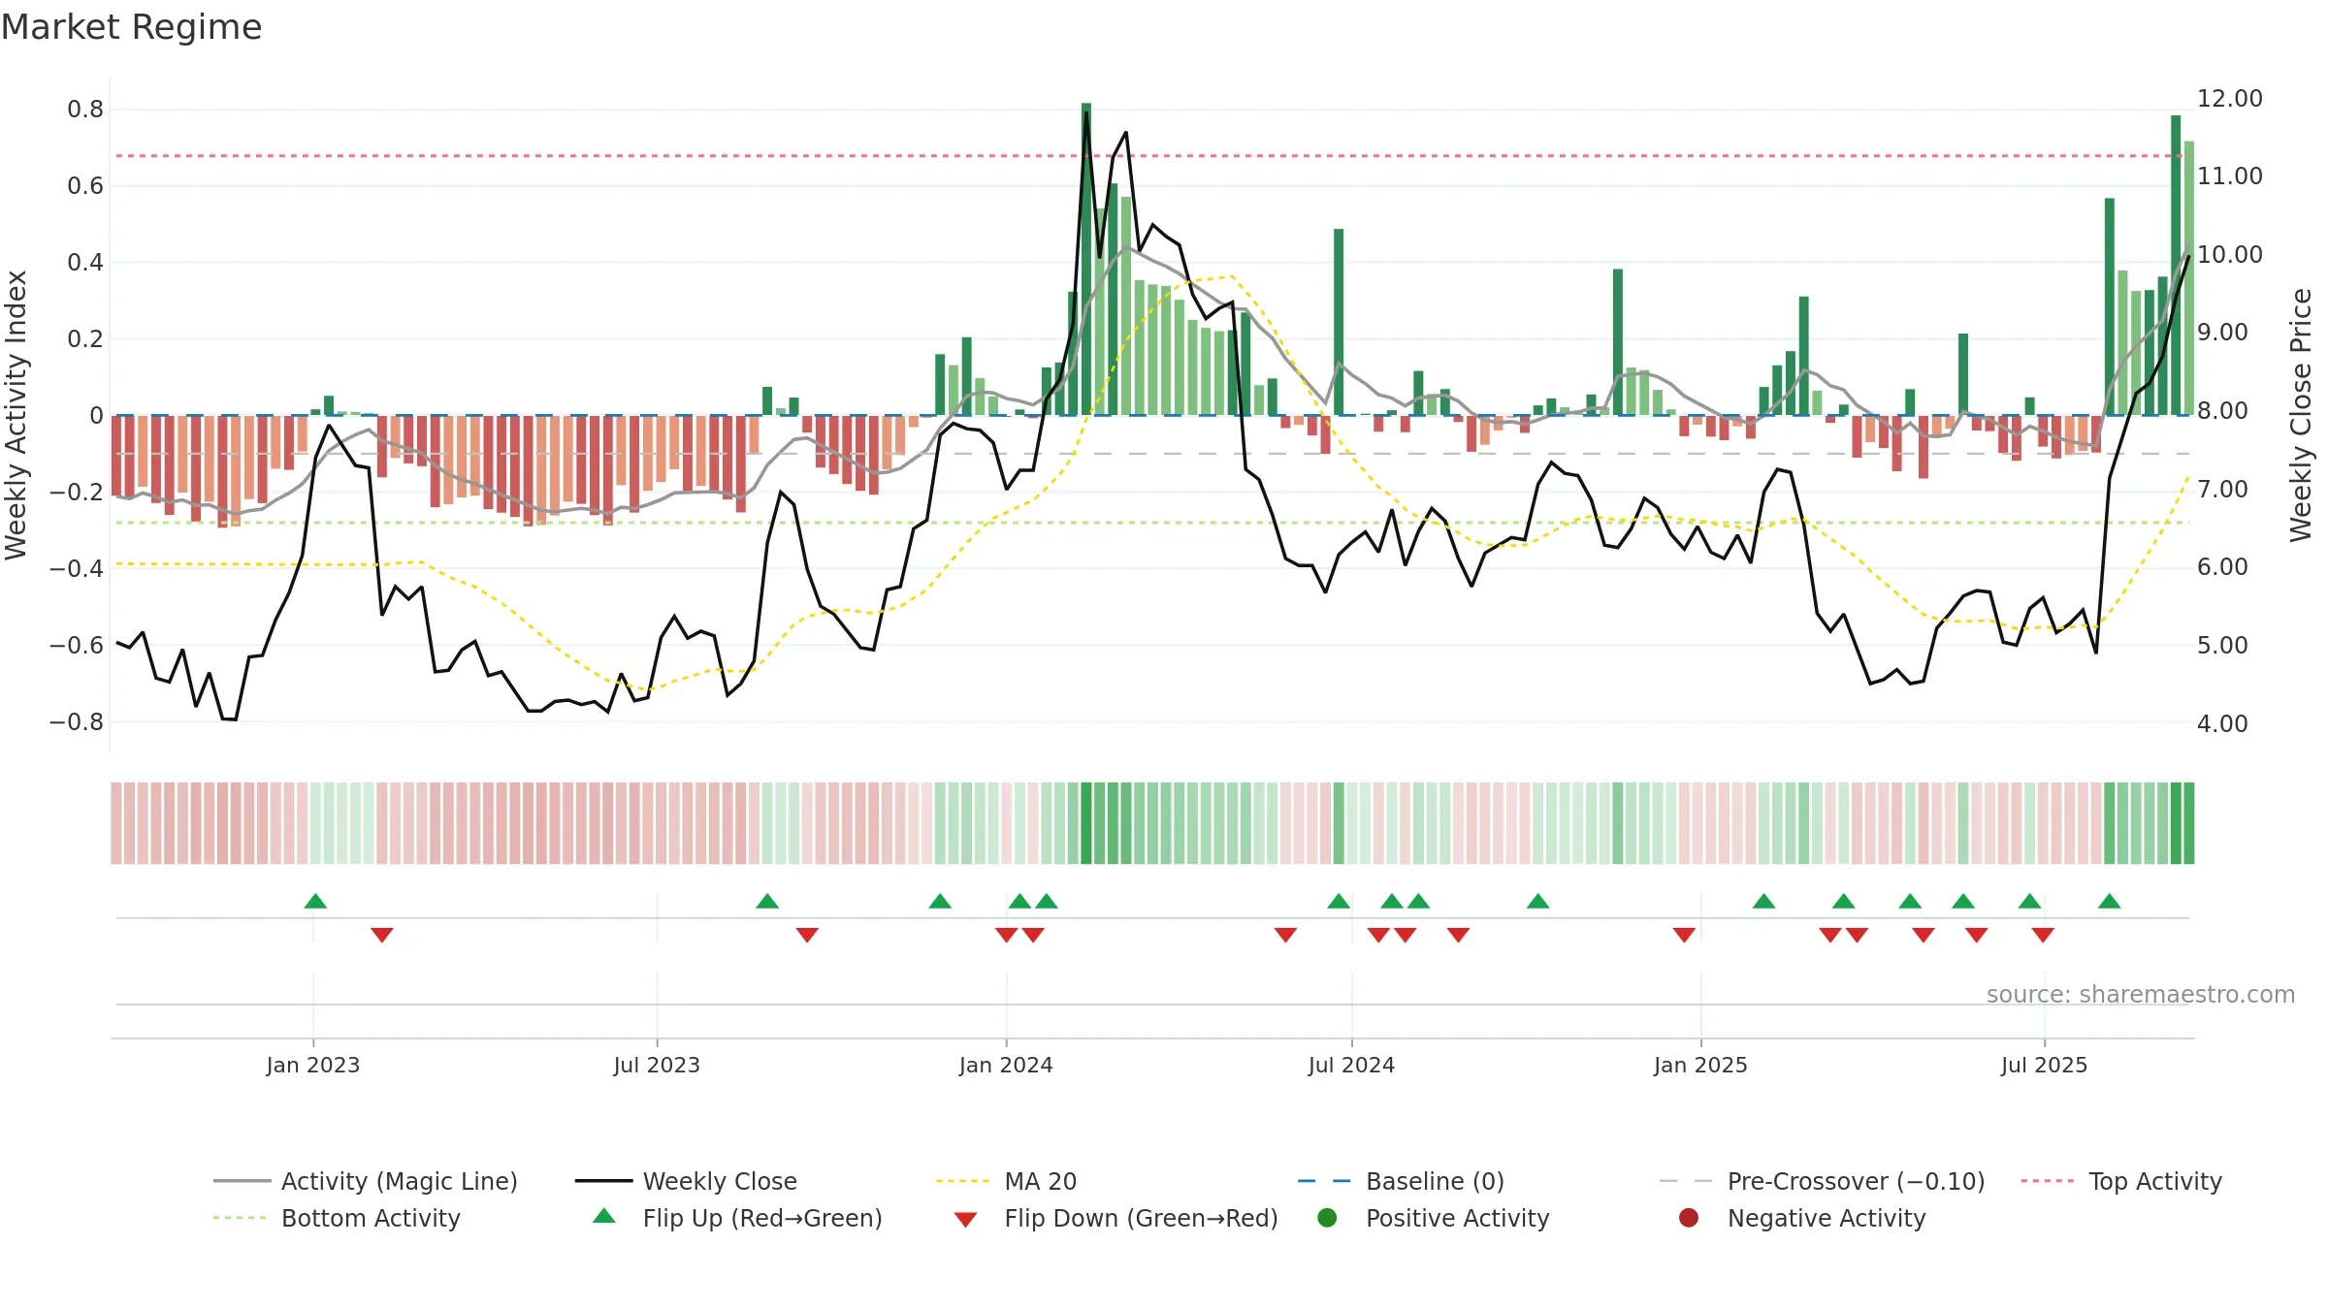Click the Top Activity legend entry
Image resolution: width=2328 pixels, height=1309 pixels.
[2121, 1181]
